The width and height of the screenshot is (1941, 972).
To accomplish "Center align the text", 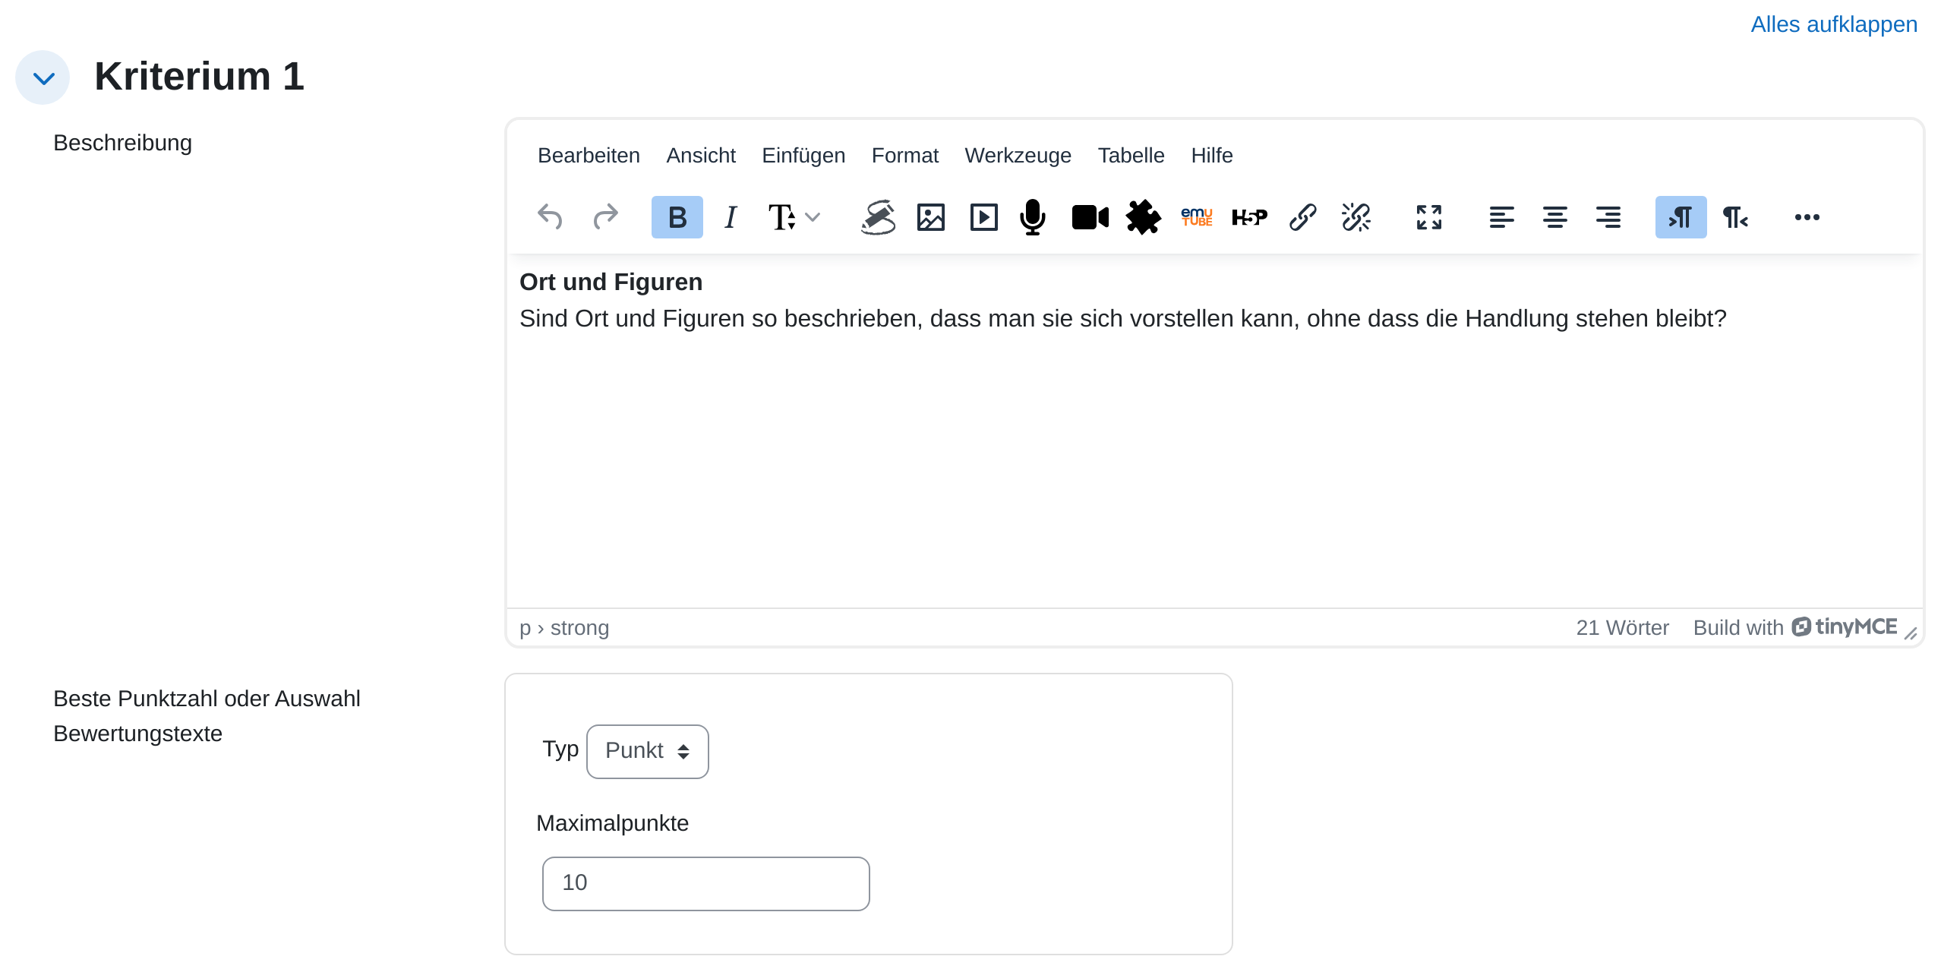I will [x=1554, y=217].
